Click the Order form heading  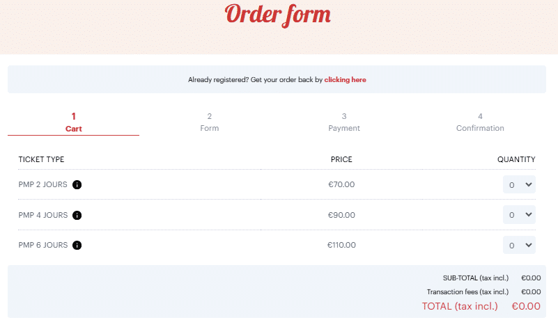[x=277, y=15]
